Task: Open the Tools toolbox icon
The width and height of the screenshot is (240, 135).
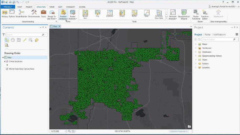Action: 43,14
